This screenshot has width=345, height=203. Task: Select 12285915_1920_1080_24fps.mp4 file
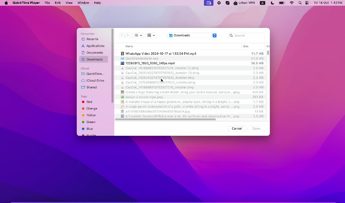point(190,63)
